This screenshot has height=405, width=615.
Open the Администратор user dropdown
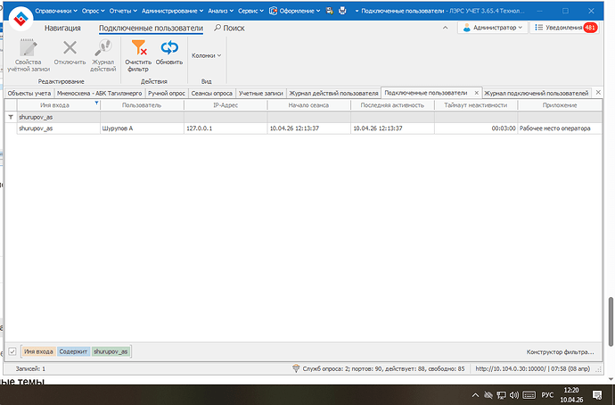coord(494,28)
